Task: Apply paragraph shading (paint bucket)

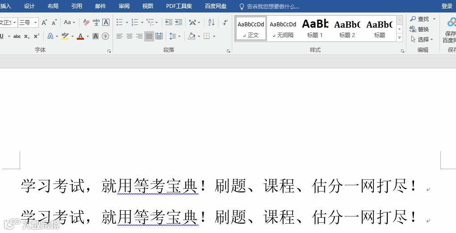Action: tap(192, 36)
